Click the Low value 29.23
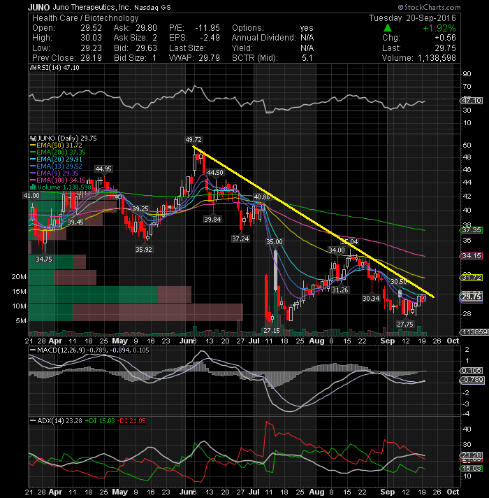Screen dimensions: 489x498 [x=91, y=48]
